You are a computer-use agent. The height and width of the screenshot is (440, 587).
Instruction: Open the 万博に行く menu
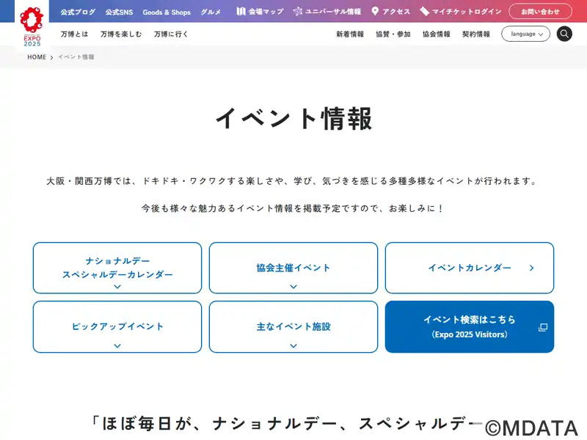[171, 34]
